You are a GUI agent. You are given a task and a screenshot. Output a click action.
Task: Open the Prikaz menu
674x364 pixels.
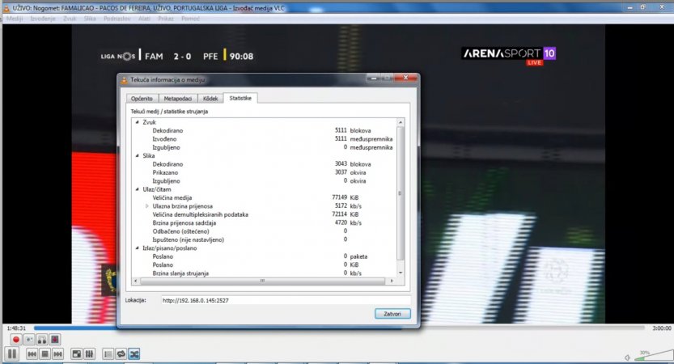(x=166, y=19)
